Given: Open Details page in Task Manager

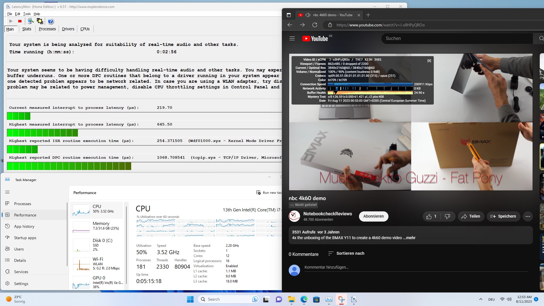Looking at the screenshot, I should click(x=35, y=261).
